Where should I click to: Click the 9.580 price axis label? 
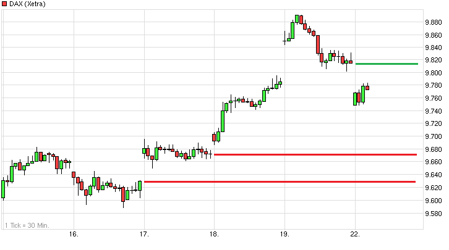tap(432, 214)
